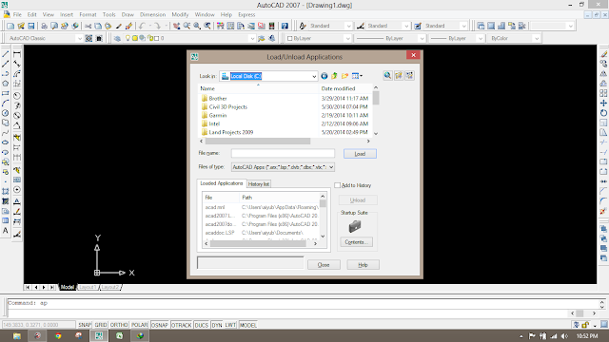Toggle OTRACK in status bar

(x=182, y=325)
